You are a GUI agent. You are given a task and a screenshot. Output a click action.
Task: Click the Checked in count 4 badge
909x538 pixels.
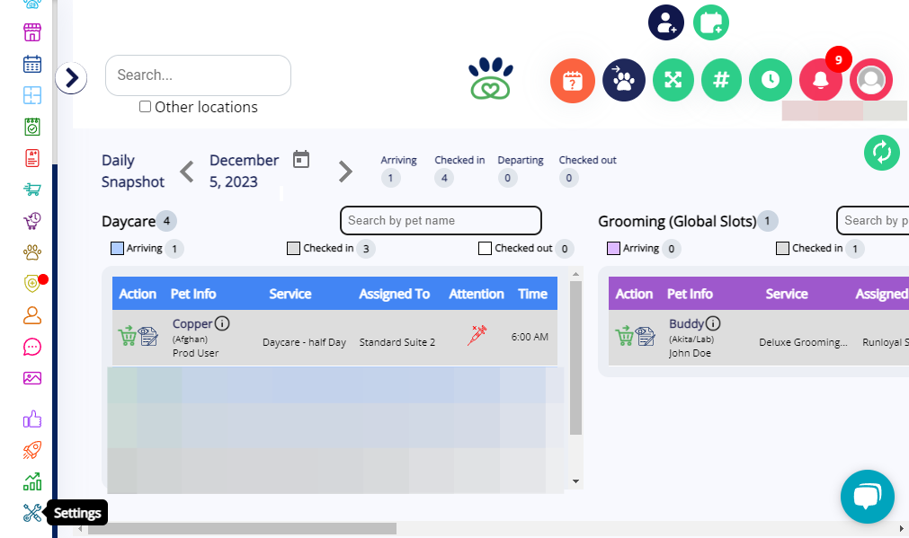click(444, 178)
